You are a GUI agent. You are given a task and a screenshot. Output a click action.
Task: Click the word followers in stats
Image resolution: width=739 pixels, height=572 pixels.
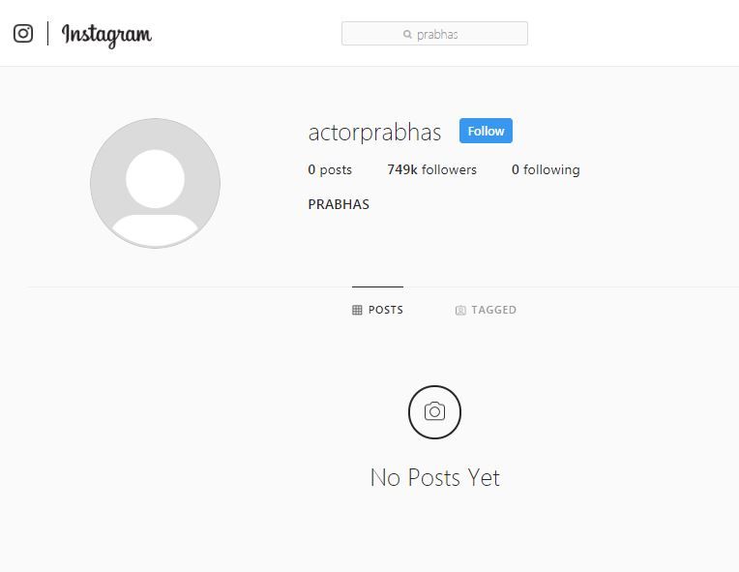coord(449,169)
